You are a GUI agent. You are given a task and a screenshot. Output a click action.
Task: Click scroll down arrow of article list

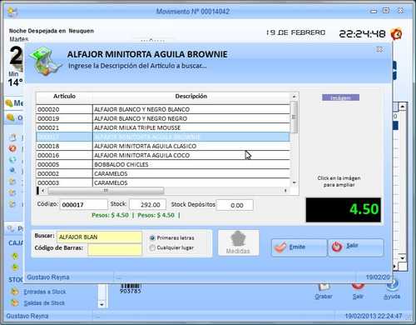[294, 182]
